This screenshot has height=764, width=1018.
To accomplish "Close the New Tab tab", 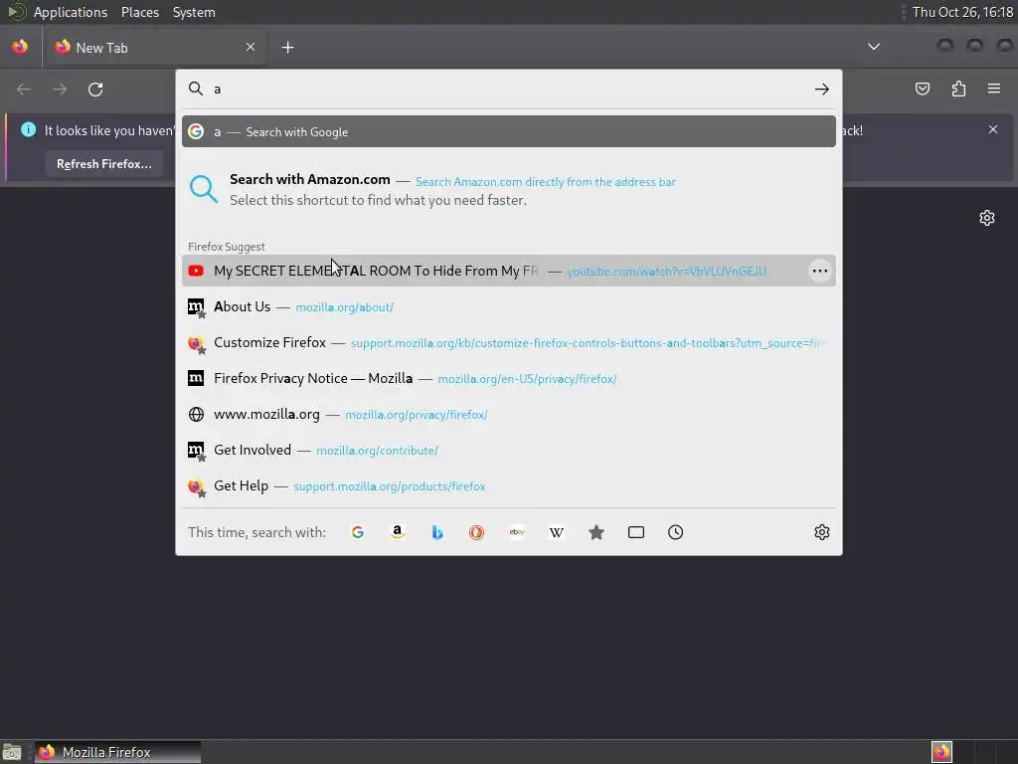I will 251,47.
